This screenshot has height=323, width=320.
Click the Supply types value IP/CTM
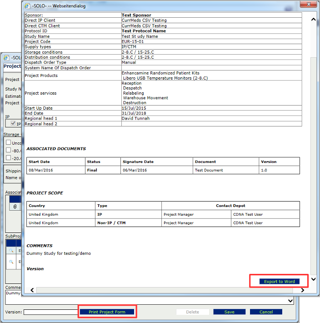tap(129, 47)
